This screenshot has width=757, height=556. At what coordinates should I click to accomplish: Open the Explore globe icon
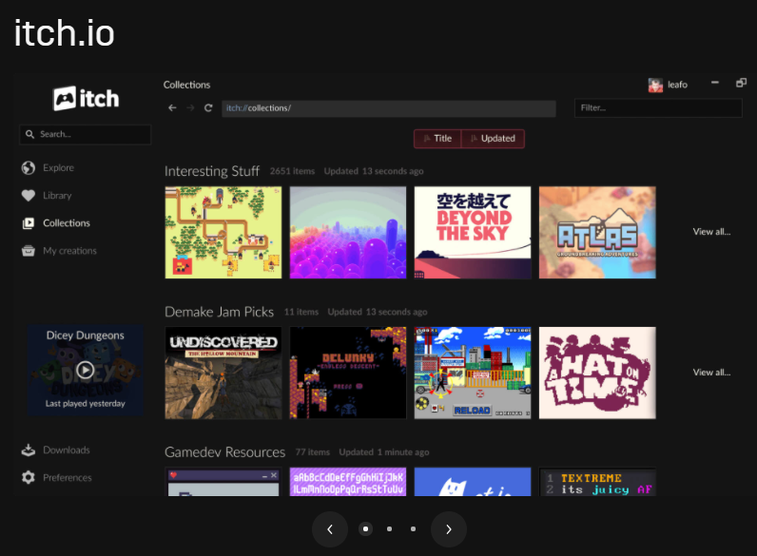click(x=29, y=168)
